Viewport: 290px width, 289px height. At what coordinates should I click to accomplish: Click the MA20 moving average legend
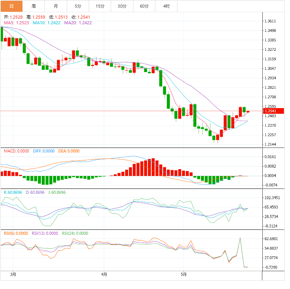tap(78, 23)
